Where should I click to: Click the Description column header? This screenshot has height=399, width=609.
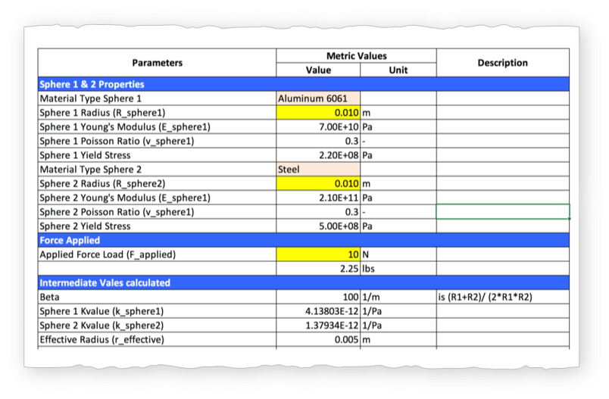[502, 63]
